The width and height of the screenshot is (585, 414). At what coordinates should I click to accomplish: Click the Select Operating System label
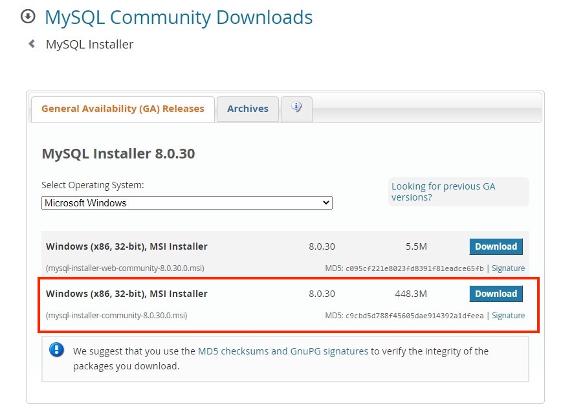[93, 186]
